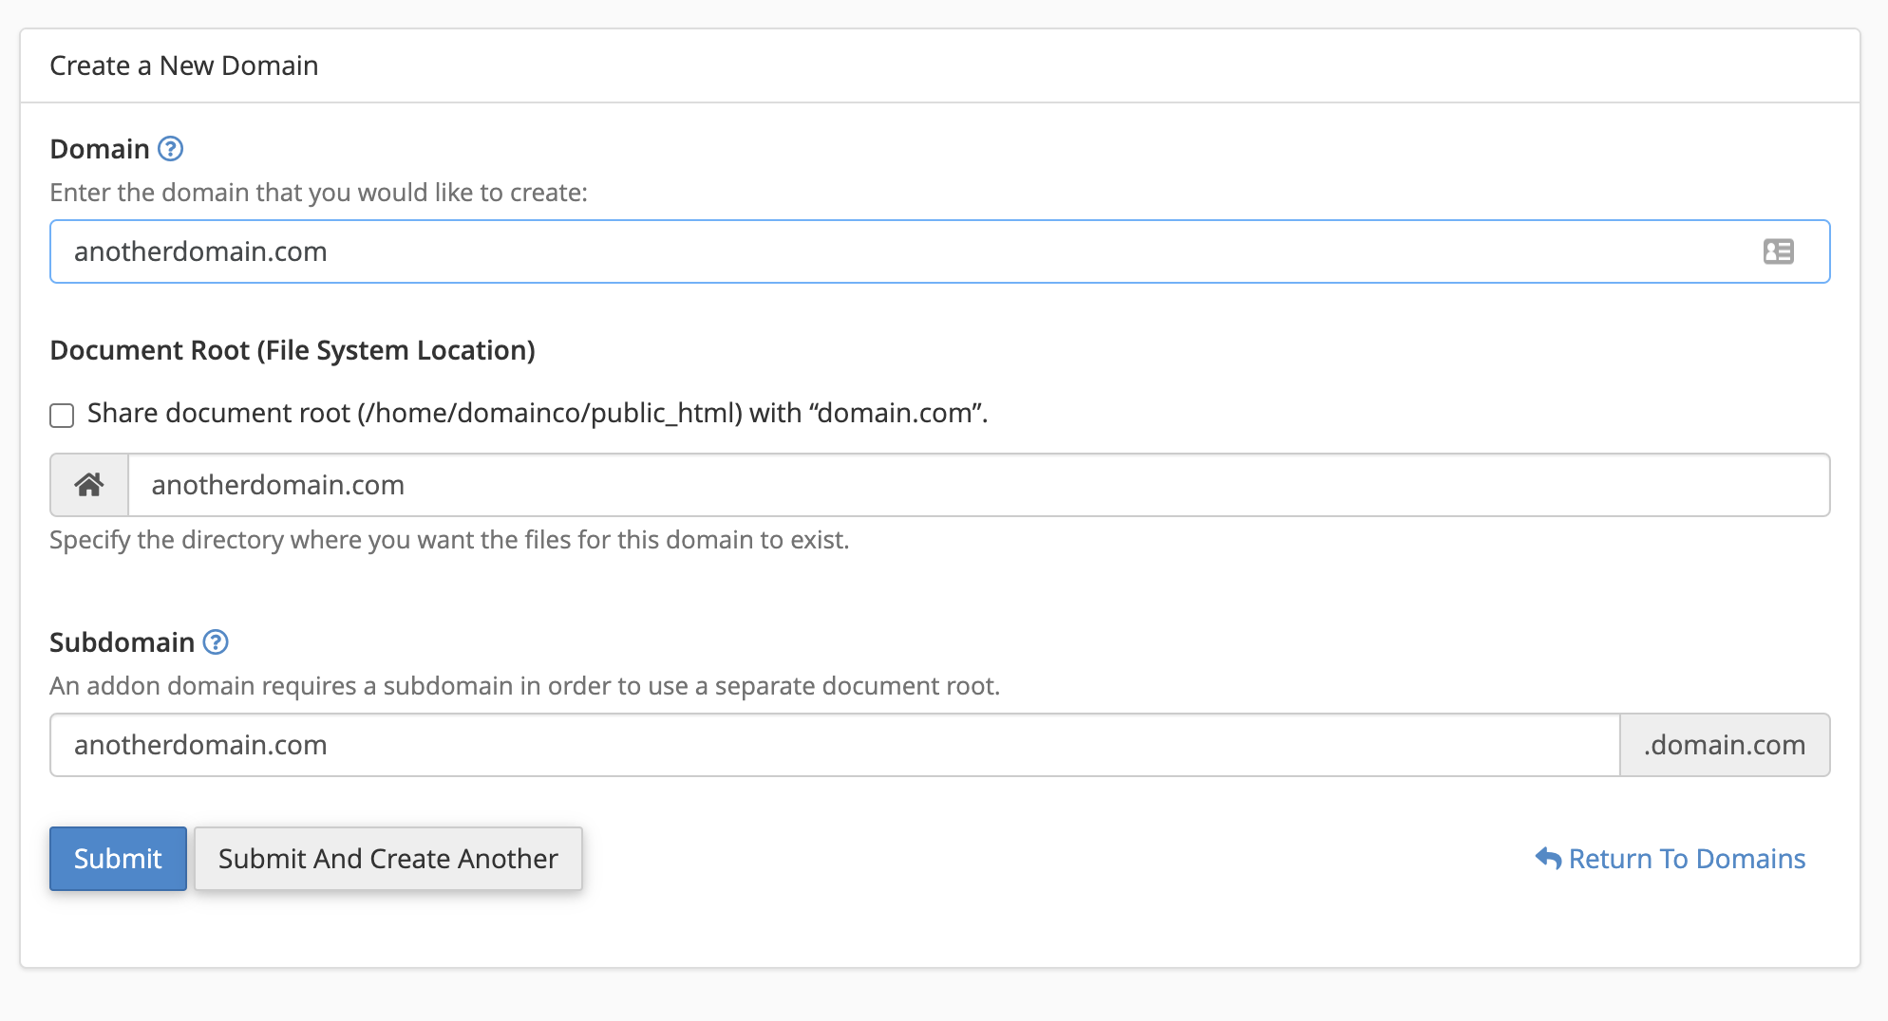Screen dimensions: 1888x1021
Task: Click the "Specify the directory" helper text
Action: pos(448,540)
